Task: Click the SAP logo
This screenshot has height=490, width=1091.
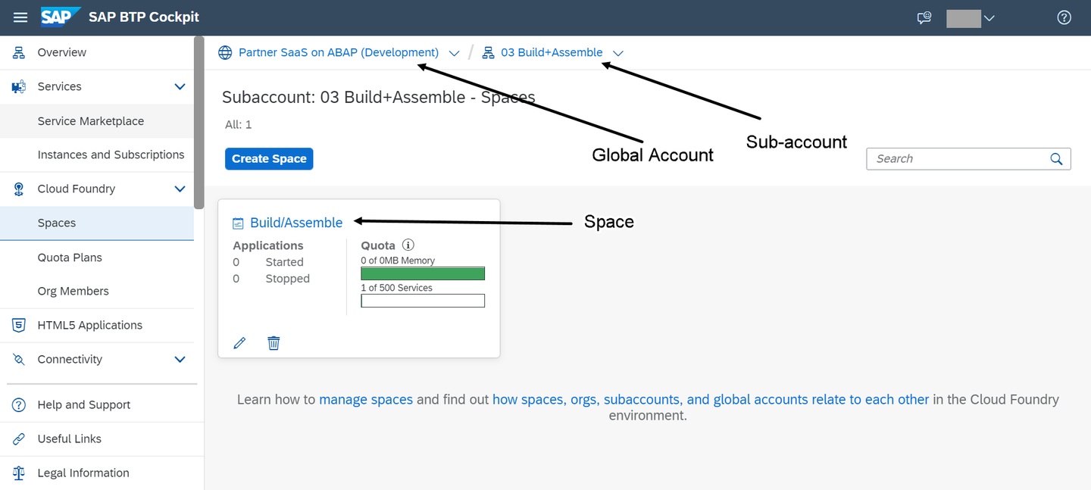Action: 61,17
